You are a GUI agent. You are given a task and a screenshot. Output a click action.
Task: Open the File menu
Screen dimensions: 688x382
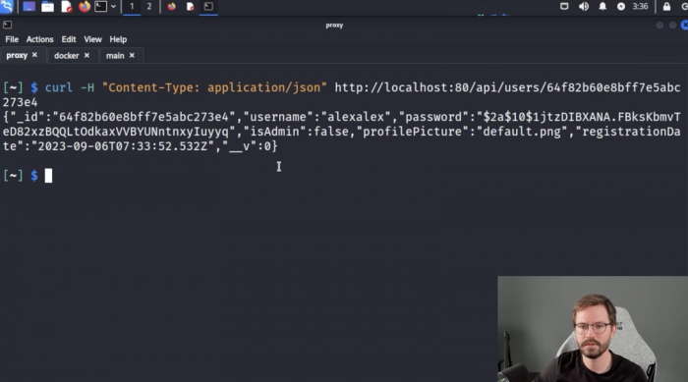click(x=12, y=39)
